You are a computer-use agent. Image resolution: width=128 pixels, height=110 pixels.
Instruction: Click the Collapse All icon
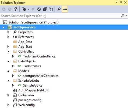(45, 9)
